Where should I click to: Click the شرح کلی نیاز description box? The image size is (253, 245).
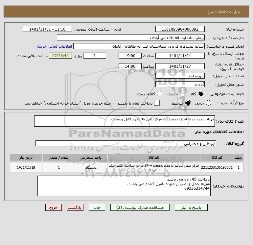pos(125,121)
